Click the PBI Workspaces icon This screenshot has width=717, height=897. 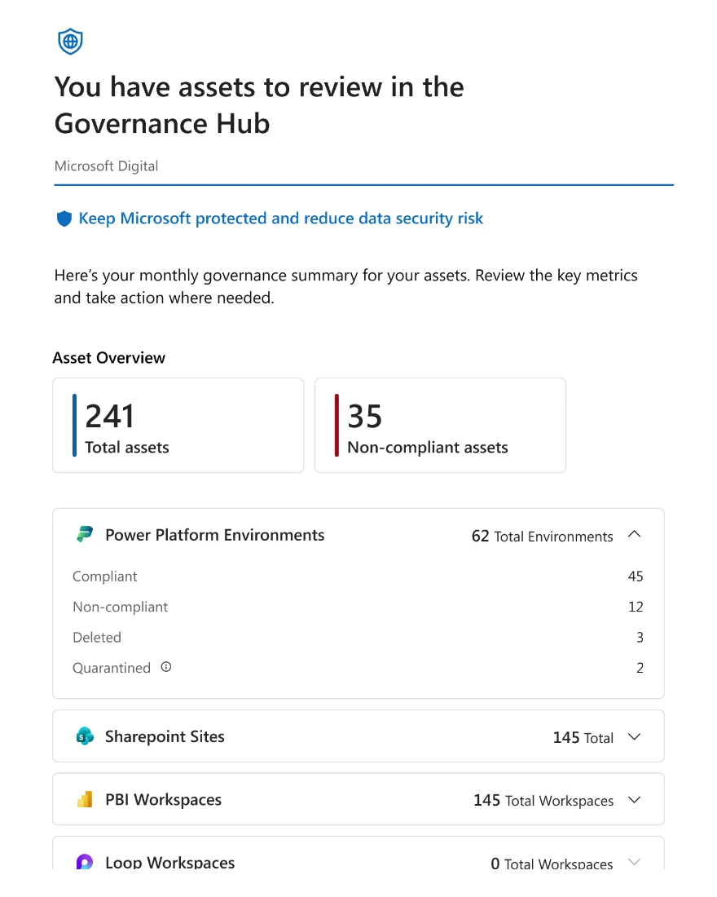coord(85,799)
